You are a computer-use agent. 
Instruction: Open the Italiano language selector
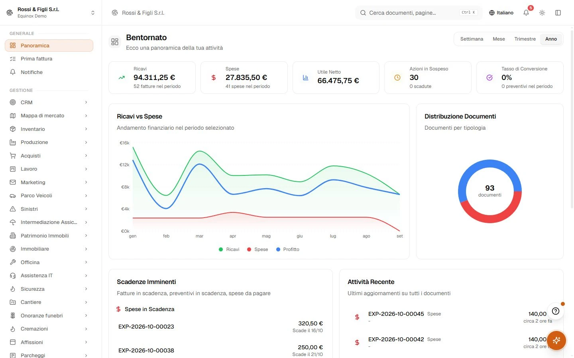click(x=501, y=13)
